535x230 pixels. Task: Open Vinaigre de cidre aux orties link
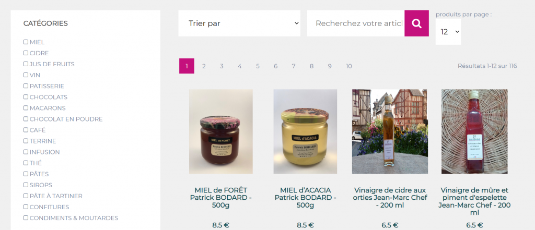coord(390,198)
